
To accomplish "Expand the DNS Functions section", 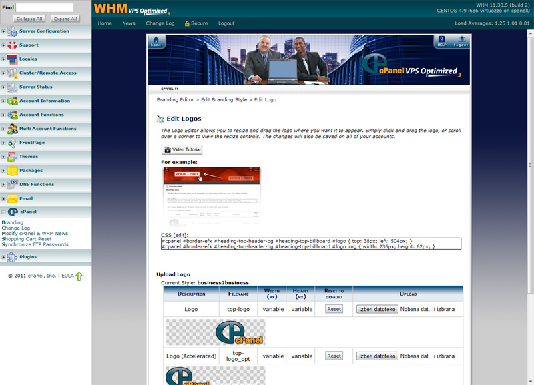I will click(3, 185).
